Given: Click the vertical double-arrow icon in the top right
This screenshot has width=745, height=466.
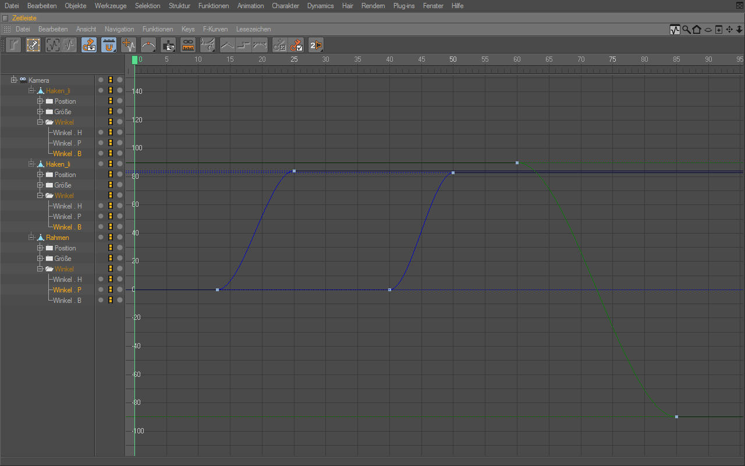Looking at the screenshot, I should pos(739,30).
